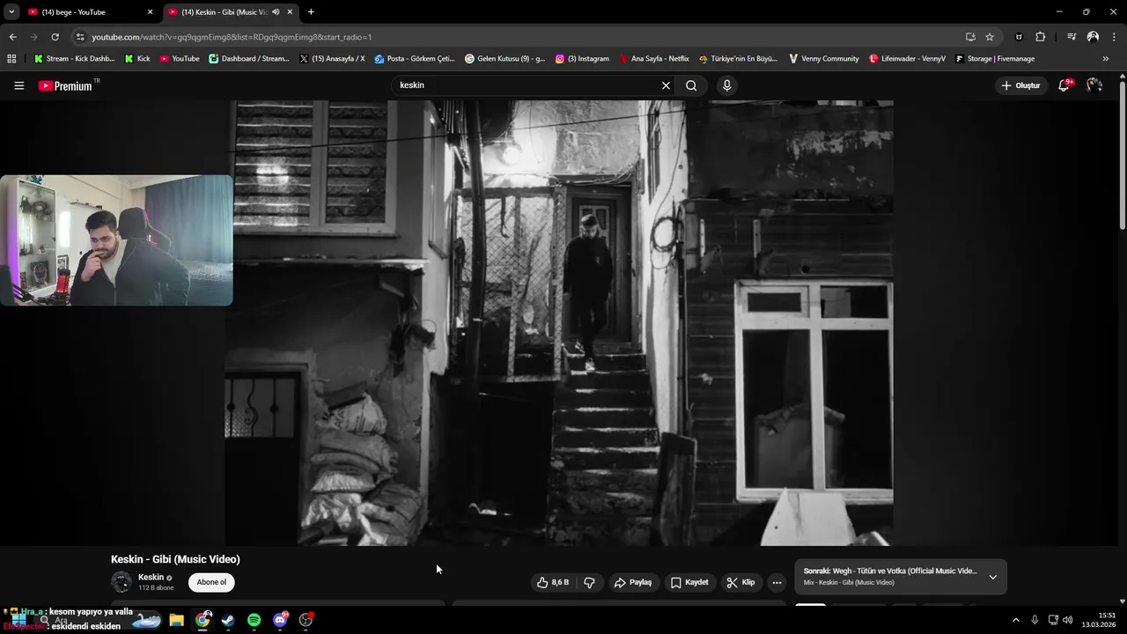Image resolution: width=1127 pixels, height=634 pixels.
Task: Save the video with Kaydet
Action: [x=689, y=582]
